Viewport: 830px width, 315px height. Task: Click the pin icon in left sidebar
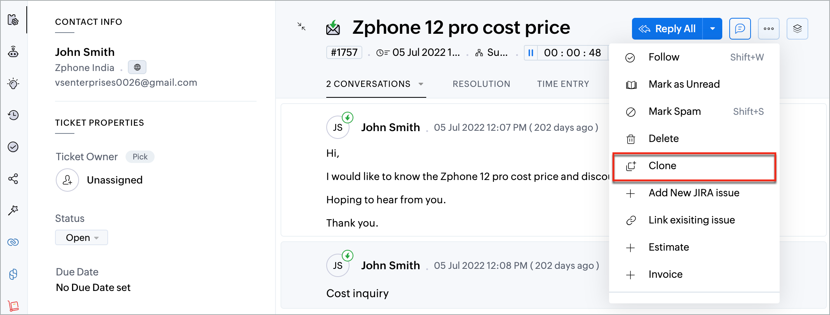pos(13,210)
